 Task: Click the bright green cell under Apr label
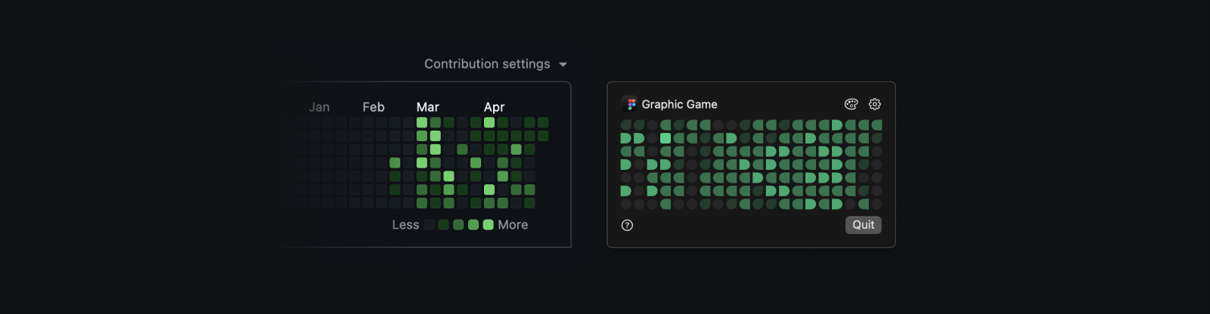click(x=489, y=122)
